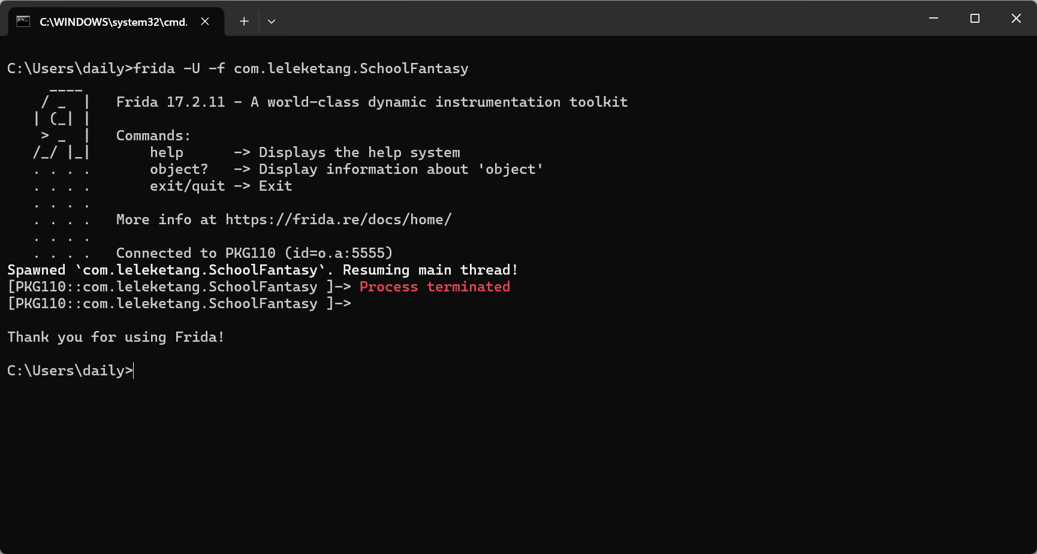
Task: Click the empty title bar area
Action: pos(599,19)
